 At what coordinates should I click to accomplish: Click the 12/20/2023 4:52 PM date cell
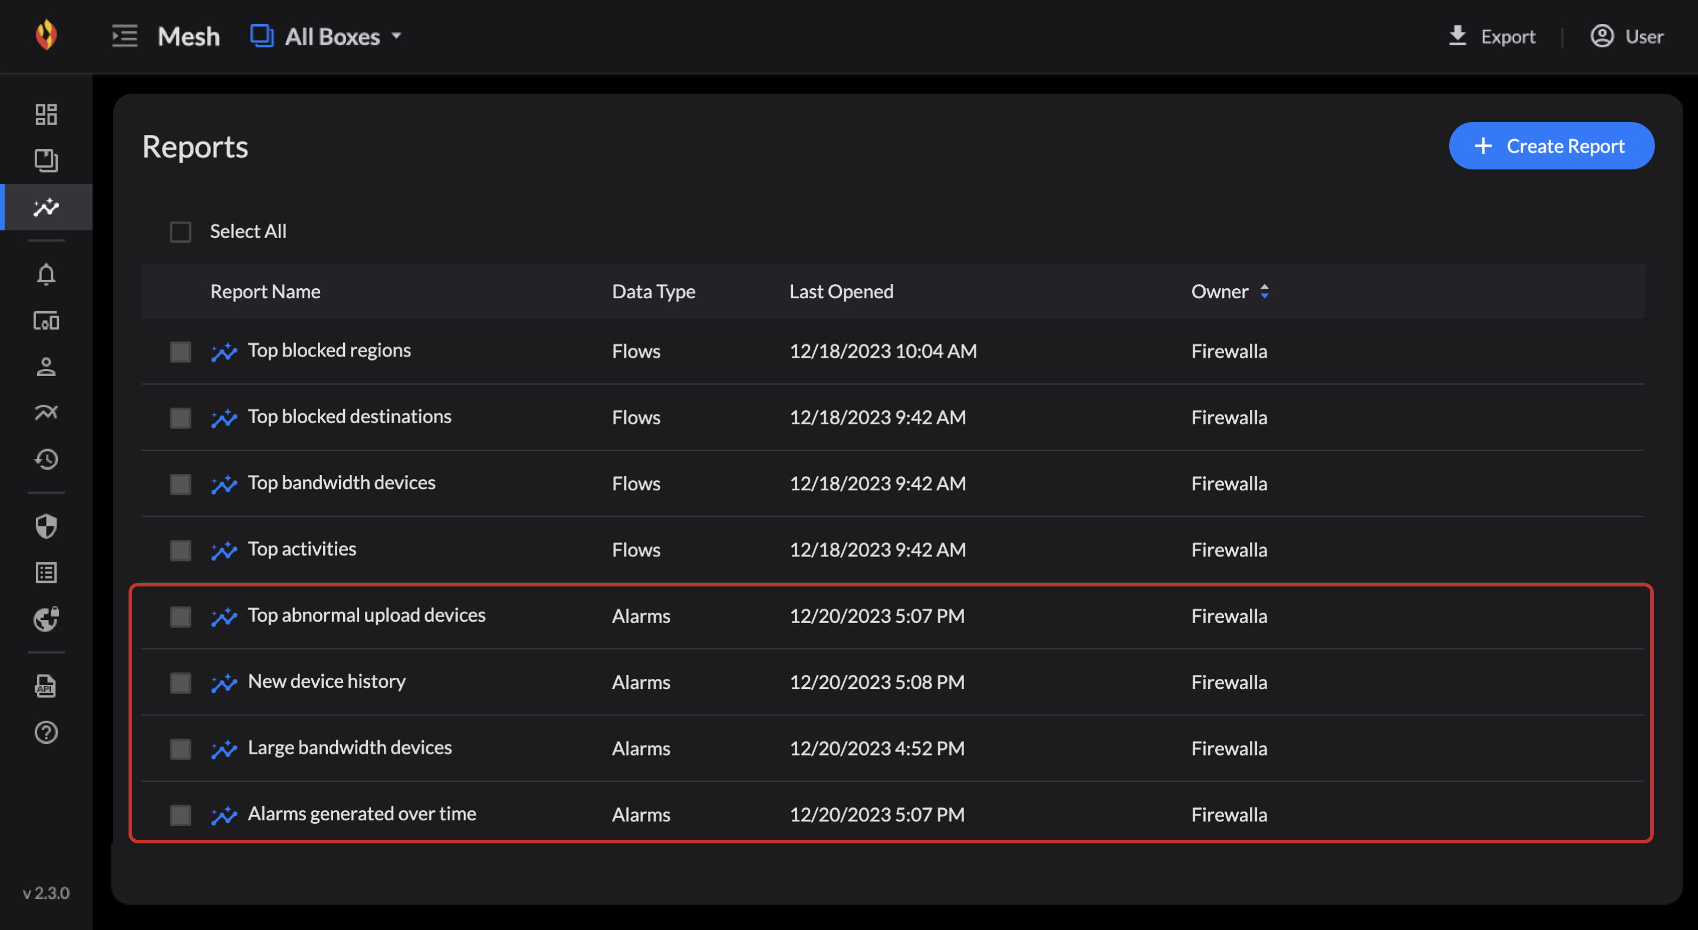877,748
